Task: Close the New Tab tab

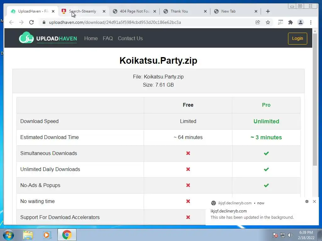Action: [256, 11]
